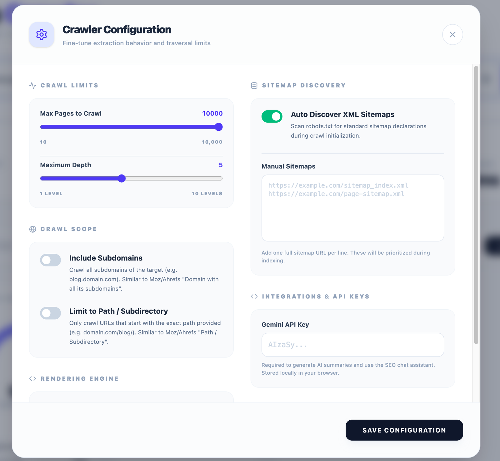This screenshot has height=461, width=500.
Task: Click the pulse icon next to Crawl Limits
Action: tap(33, 85)
